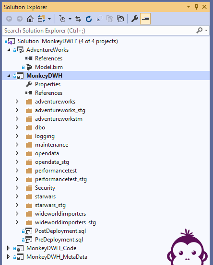213x265 pixels.
Task: Click the Pending Changes Filter clock icon
Action: 62,19
